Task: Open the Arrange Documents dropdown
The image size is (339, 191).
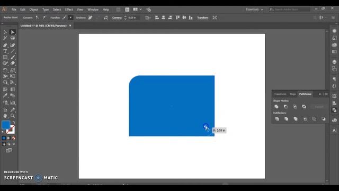Action: (x=137, y=10)
